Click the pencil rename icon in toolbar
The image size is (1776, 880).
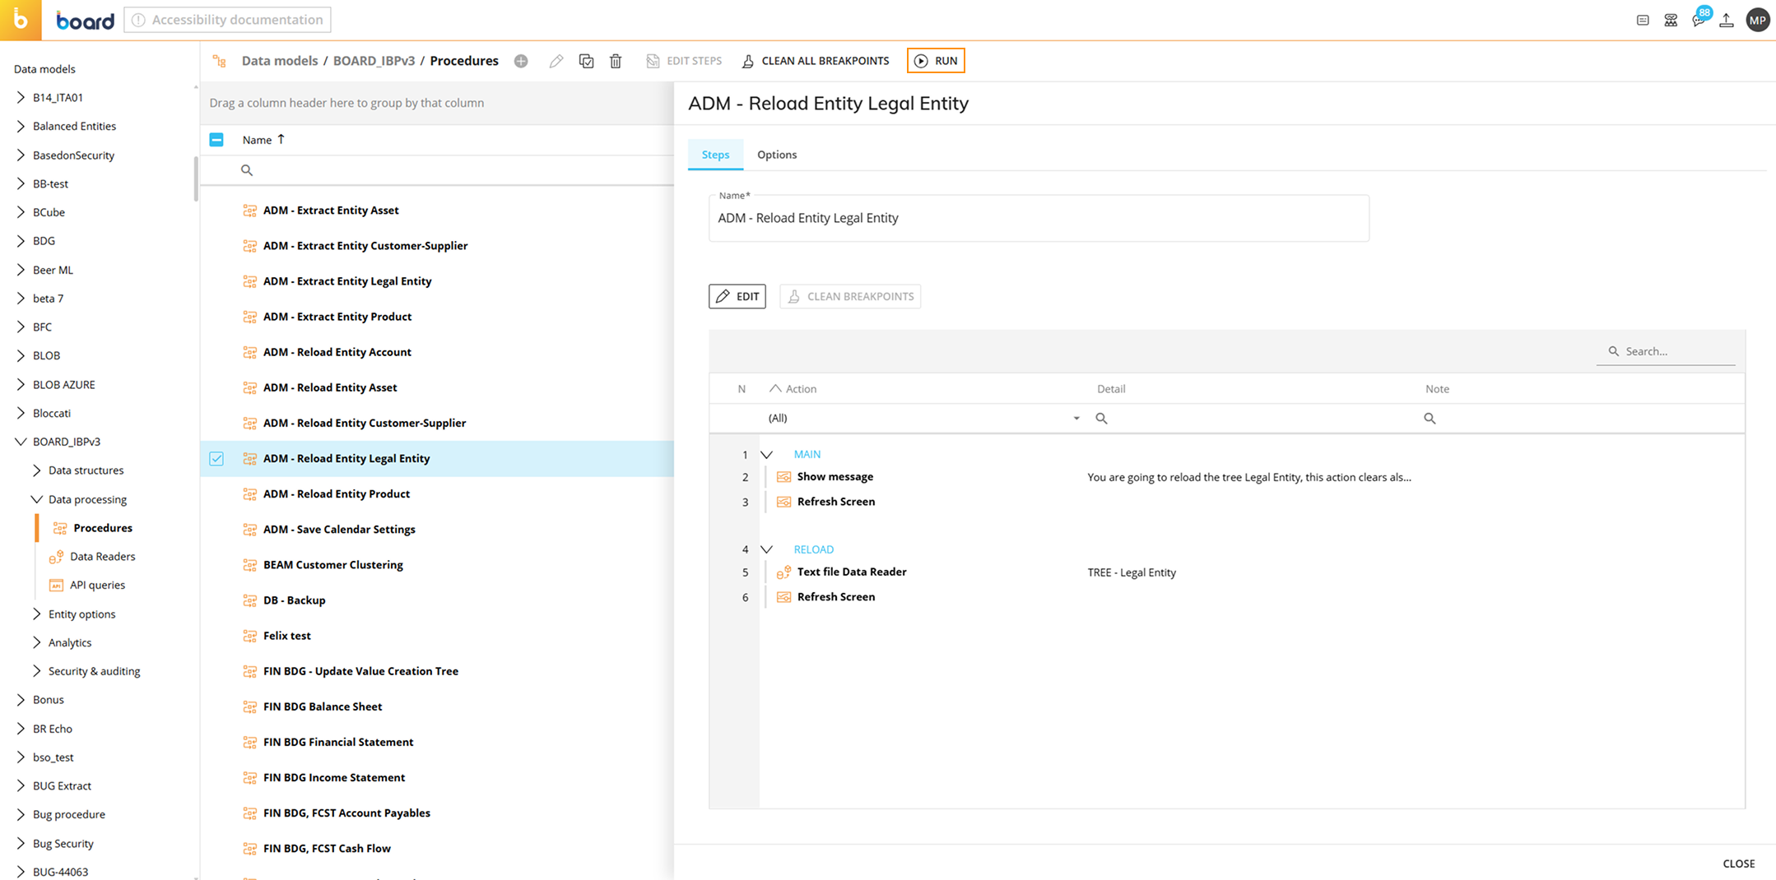[x=556, y=61]
